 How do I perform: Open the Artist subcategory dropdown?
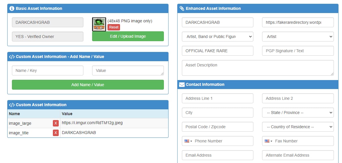(x=298, y=37)
